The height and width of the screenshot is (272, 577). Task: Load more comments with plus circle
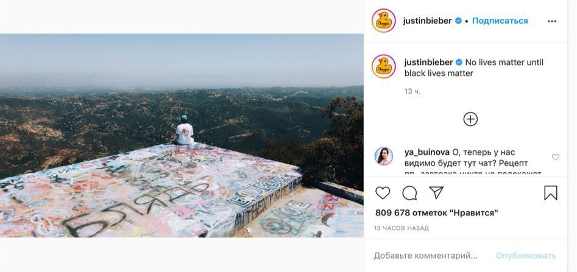point(470,119)
